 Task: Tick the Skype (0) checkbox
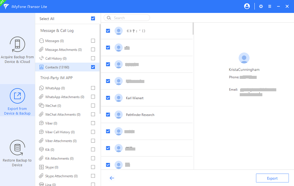pyautogui.click(x=93, y=167)
